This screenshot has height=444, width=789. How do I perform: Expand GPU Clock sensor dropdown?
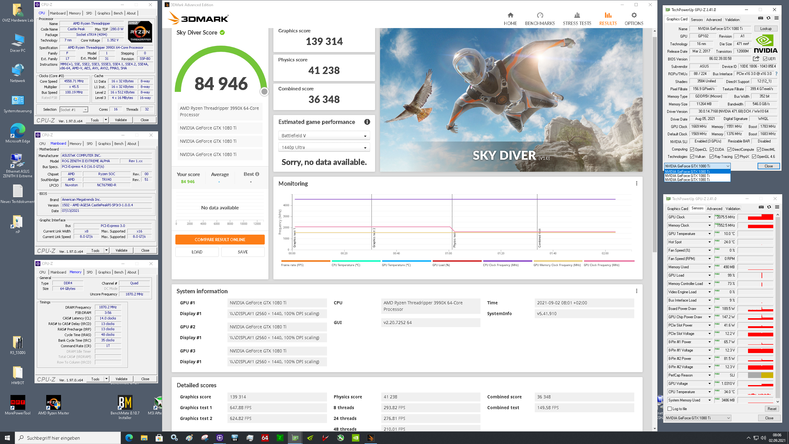pos(709,217)
